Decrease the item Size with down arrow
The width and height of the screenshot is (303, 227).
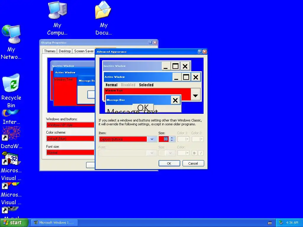click(172, 140)
